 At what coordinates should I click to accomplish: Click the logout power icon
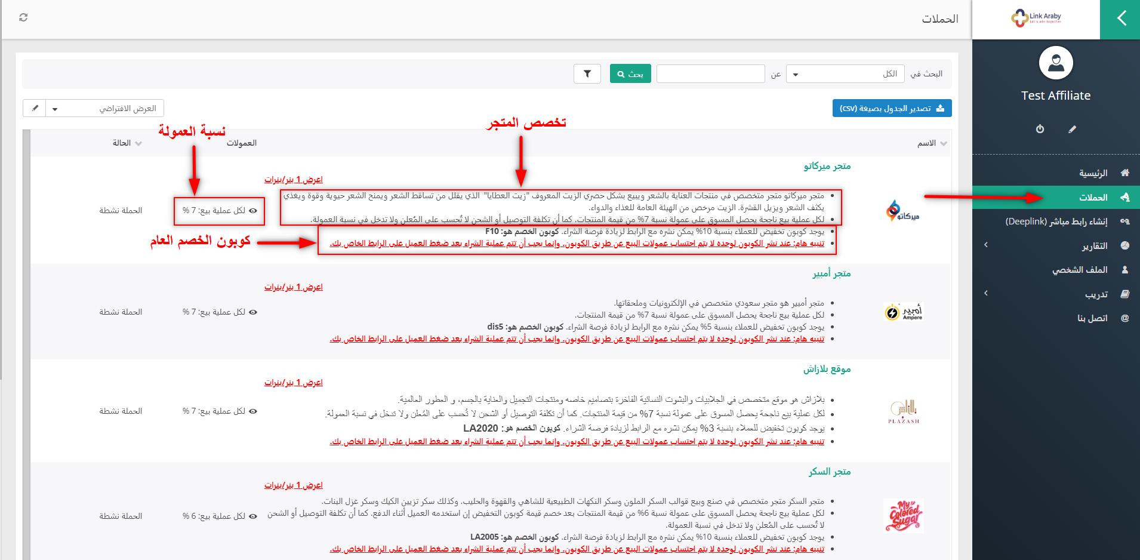pyautogui.click(x=1040, y=129)
